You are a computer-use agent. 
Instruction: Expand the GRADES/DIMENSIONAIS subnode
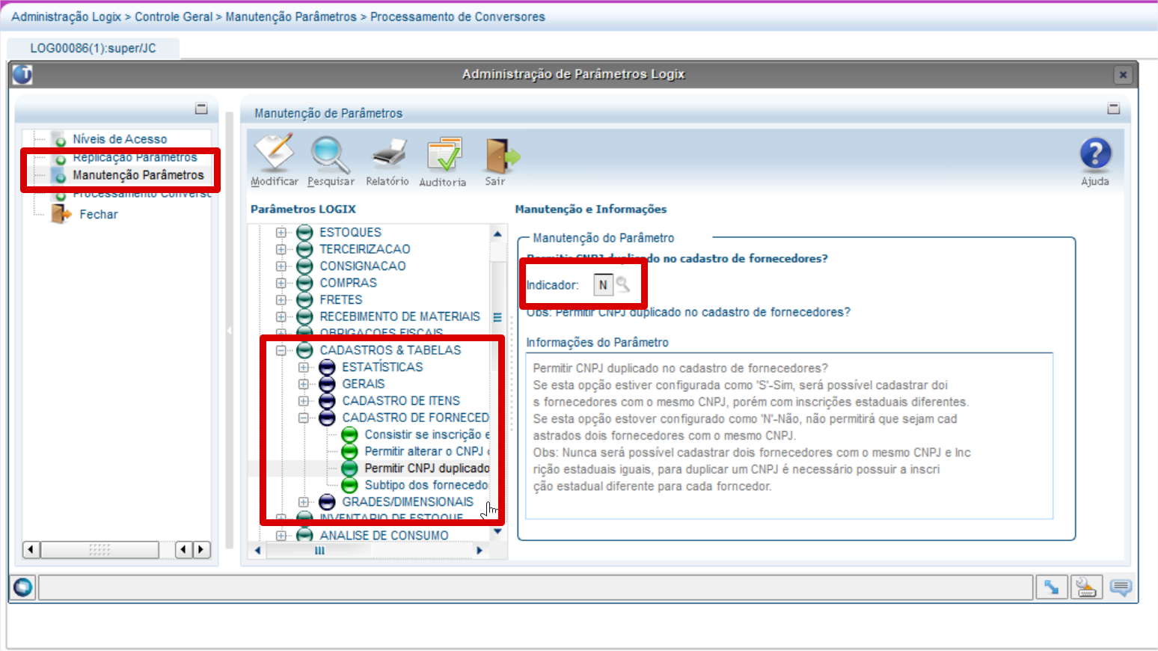click(x=304, y=501)
